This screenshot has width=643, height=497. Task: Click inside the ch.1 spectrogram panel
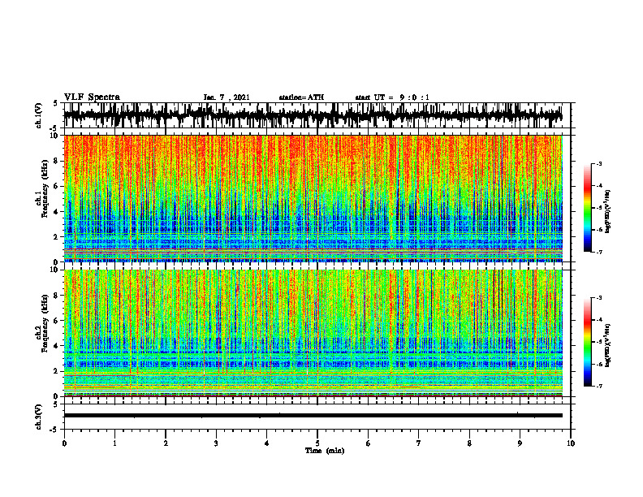point(313,198)
